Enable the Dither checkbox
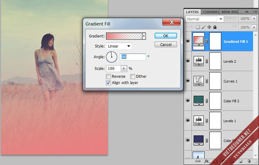This screenshot has height=165, width=259. 133,76
